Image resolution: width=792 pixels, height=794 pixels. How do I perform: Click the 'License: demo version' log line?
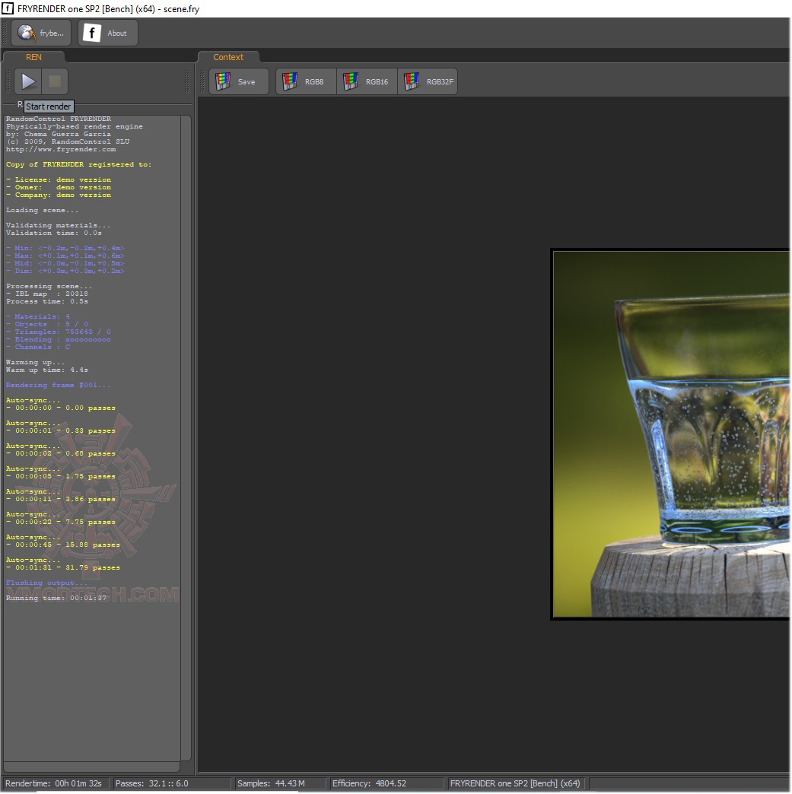(59, 179)
